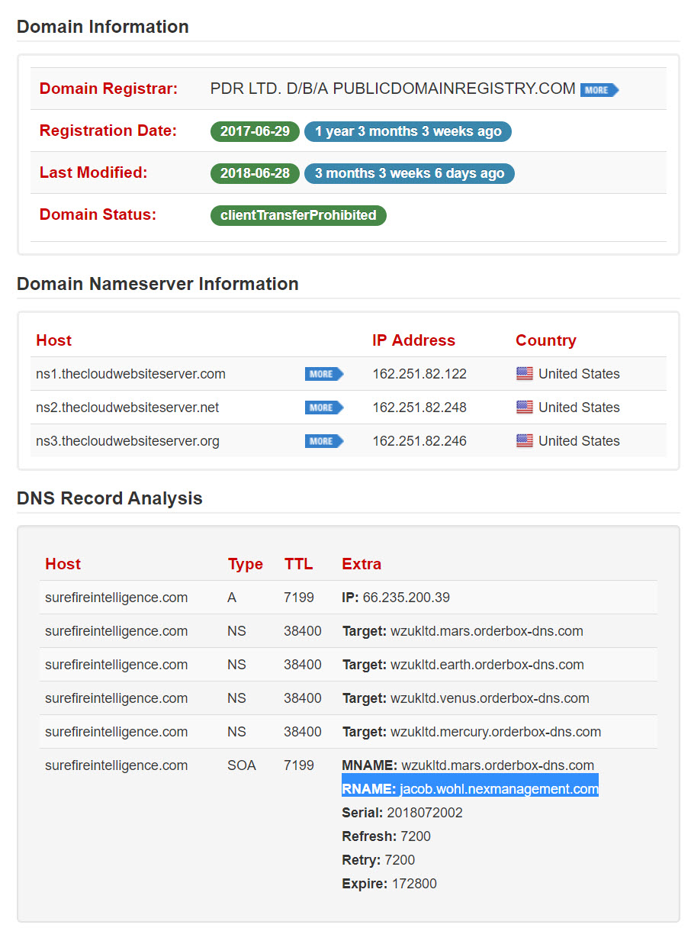
Task: Click the Host header in DNS table
Action: (x=63, y=564)
